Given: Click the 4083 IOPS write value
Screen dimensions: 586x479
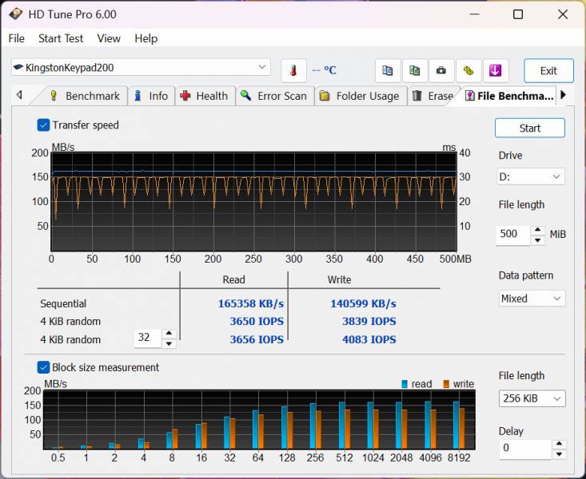Looking at the screenshot, I should [x=369, y=339].
